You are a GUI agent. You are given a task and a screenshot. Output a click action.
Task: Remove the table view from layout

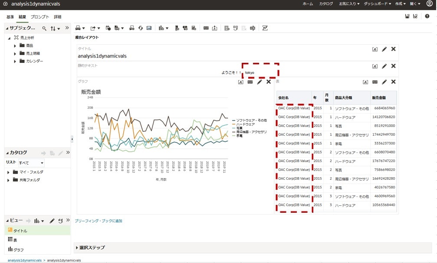click(393, 81)
